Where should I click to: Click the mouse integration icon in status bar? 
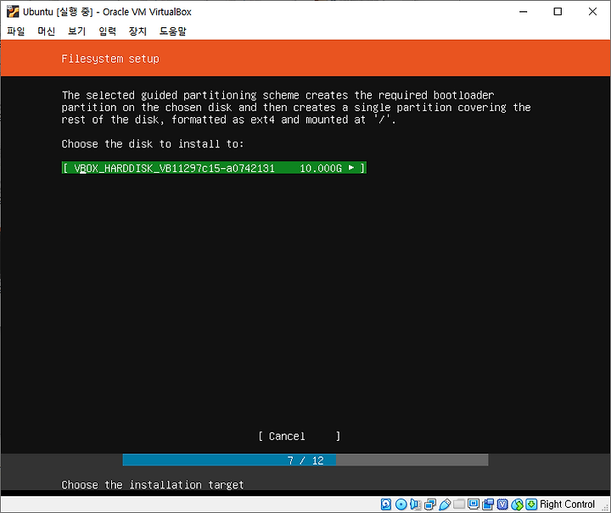(517, 504)
